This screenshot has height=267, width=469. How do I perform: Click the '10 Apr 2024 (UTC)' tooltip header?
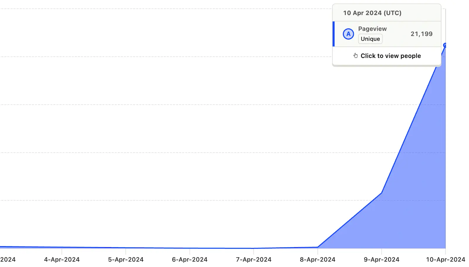click(x=372, y=13)
